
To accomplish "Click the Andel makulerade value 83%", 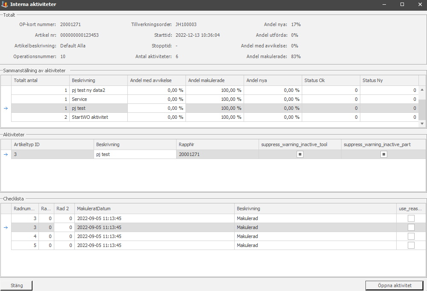I will [x=296, y=56].
